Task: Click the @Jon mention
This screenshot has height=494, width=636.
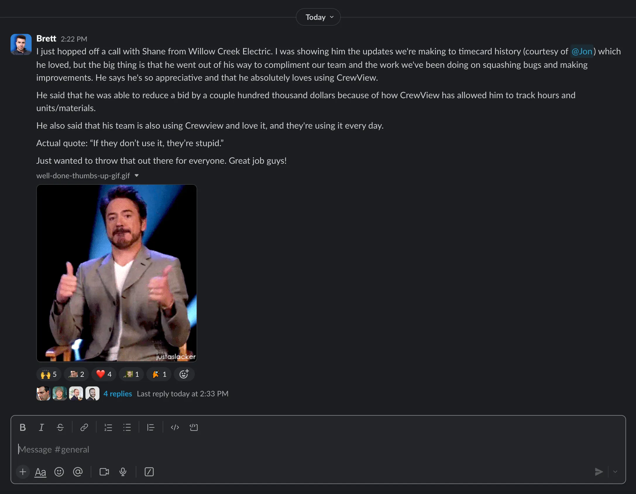Action: (x=582, y=51)
